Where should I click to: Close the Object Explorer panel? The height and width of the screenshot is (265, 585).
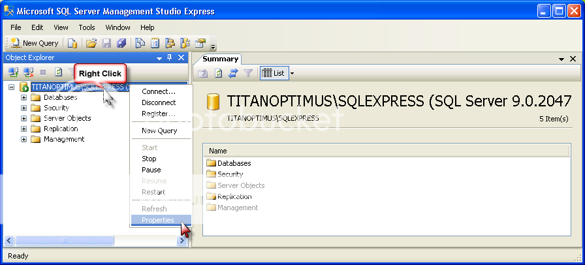coord(181,57)
